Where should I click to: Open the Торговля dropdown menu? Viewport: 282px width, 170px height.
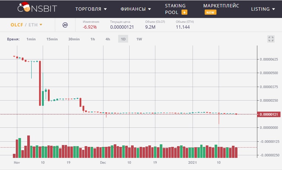pyautogui.click(x=91, y=9)
